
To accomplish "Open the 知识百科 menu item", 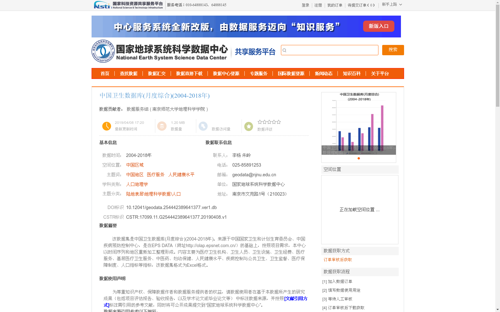I will click(x=352, y=74).
